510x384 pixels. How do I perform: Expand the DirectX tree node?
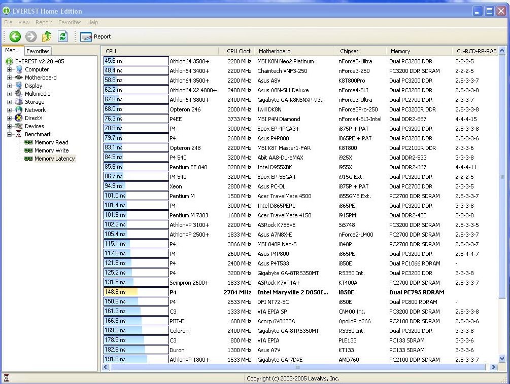point(10,118)
